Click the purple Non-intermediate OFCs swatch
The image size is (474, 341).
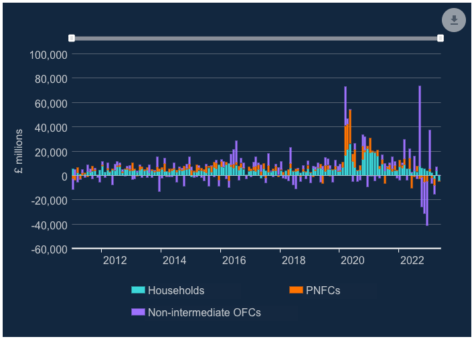coord(138,312)
